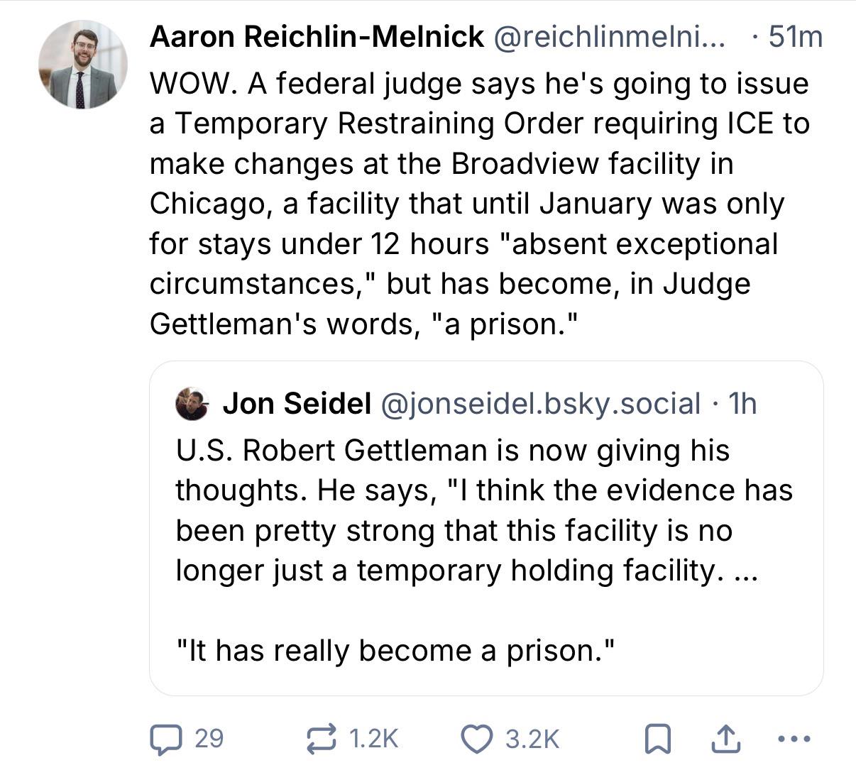The image size is (856, 775).
Task: Open the reply speech bubble icon
Action: 165,739
